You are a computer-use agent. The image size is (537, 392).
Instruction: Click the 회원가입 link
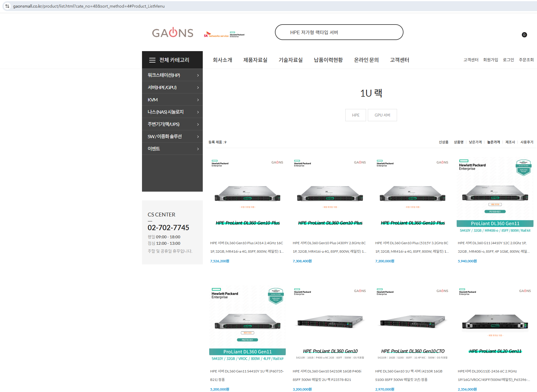491,60
